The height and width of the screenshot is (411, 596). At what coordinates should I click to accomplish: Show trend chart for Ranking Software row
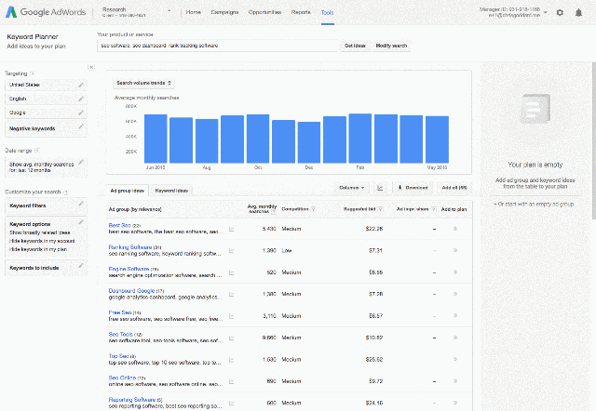(x=232, y=250)
